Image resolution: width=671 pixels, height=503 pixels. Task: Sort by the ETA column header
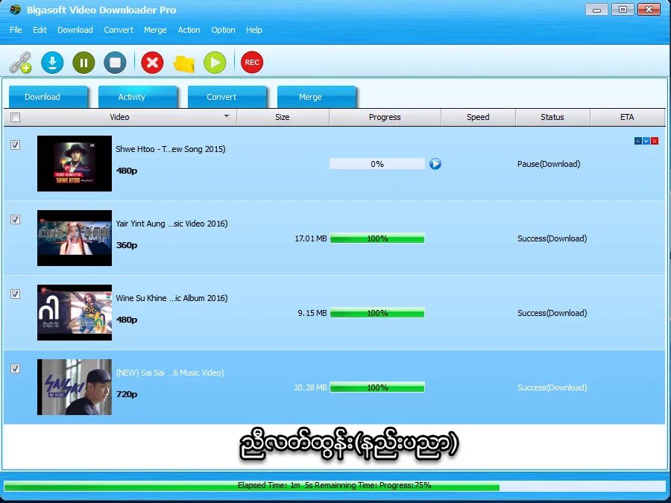[627, 117]
